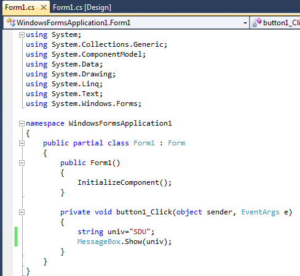
Task: Collapse the button1_Click method block
Action: tap(22, 212)
